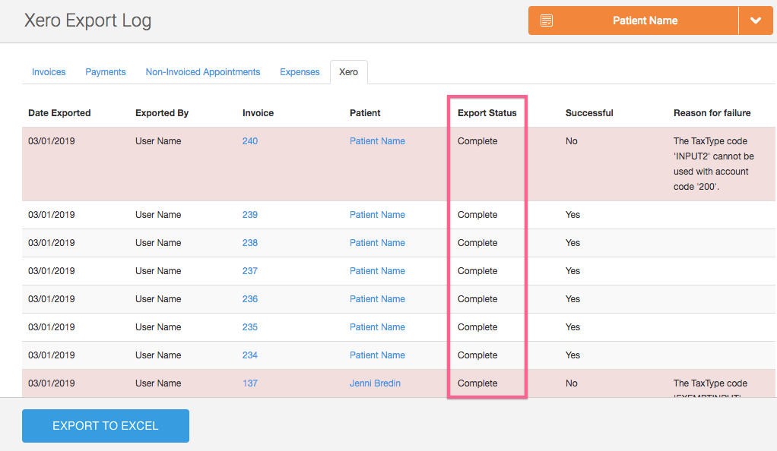View invoice 238
Viewport: 777px width, 451px height.
point(250,243)
